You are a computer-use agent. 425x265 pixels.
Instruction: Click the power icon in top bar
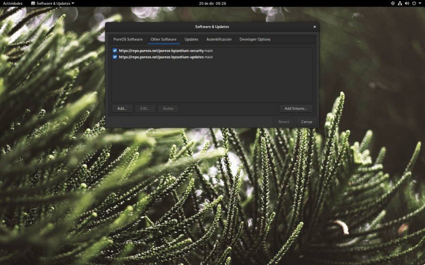pyautogui.click(x=414, y=3)
